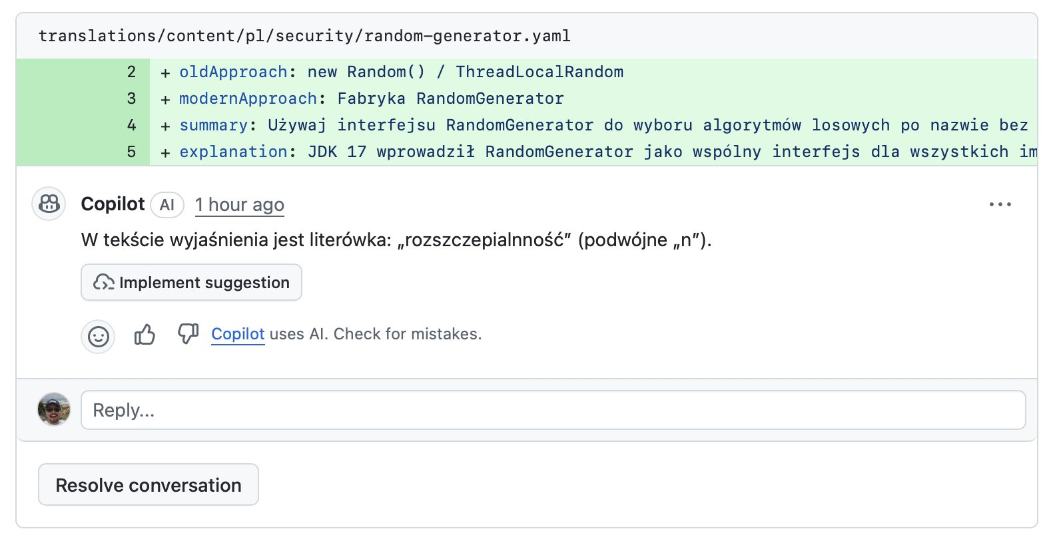Give the comment a thumbs down
1051x543 pixels.
(x=188, y=333)
